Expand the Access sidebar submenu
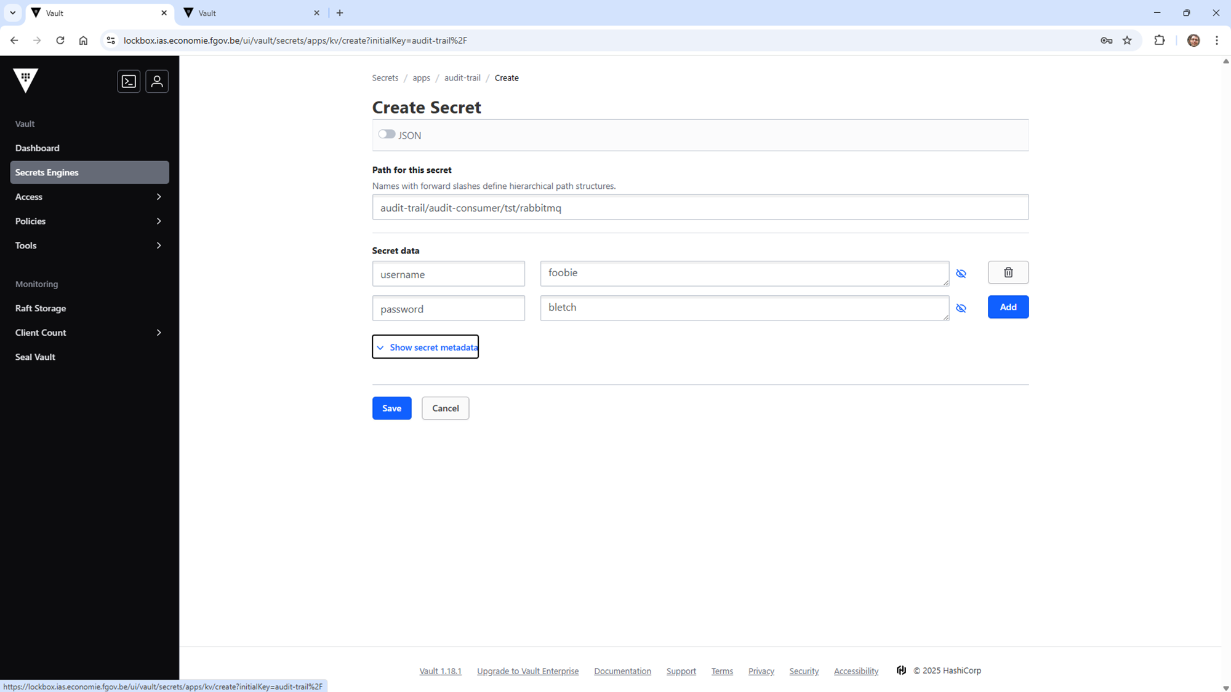 pyautogui.click(x=89, y=197)
